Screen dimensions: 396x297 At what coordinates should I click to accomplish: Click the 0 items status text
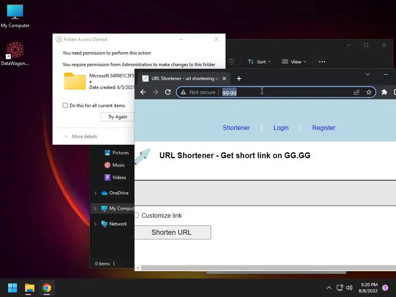coord(102,264)
